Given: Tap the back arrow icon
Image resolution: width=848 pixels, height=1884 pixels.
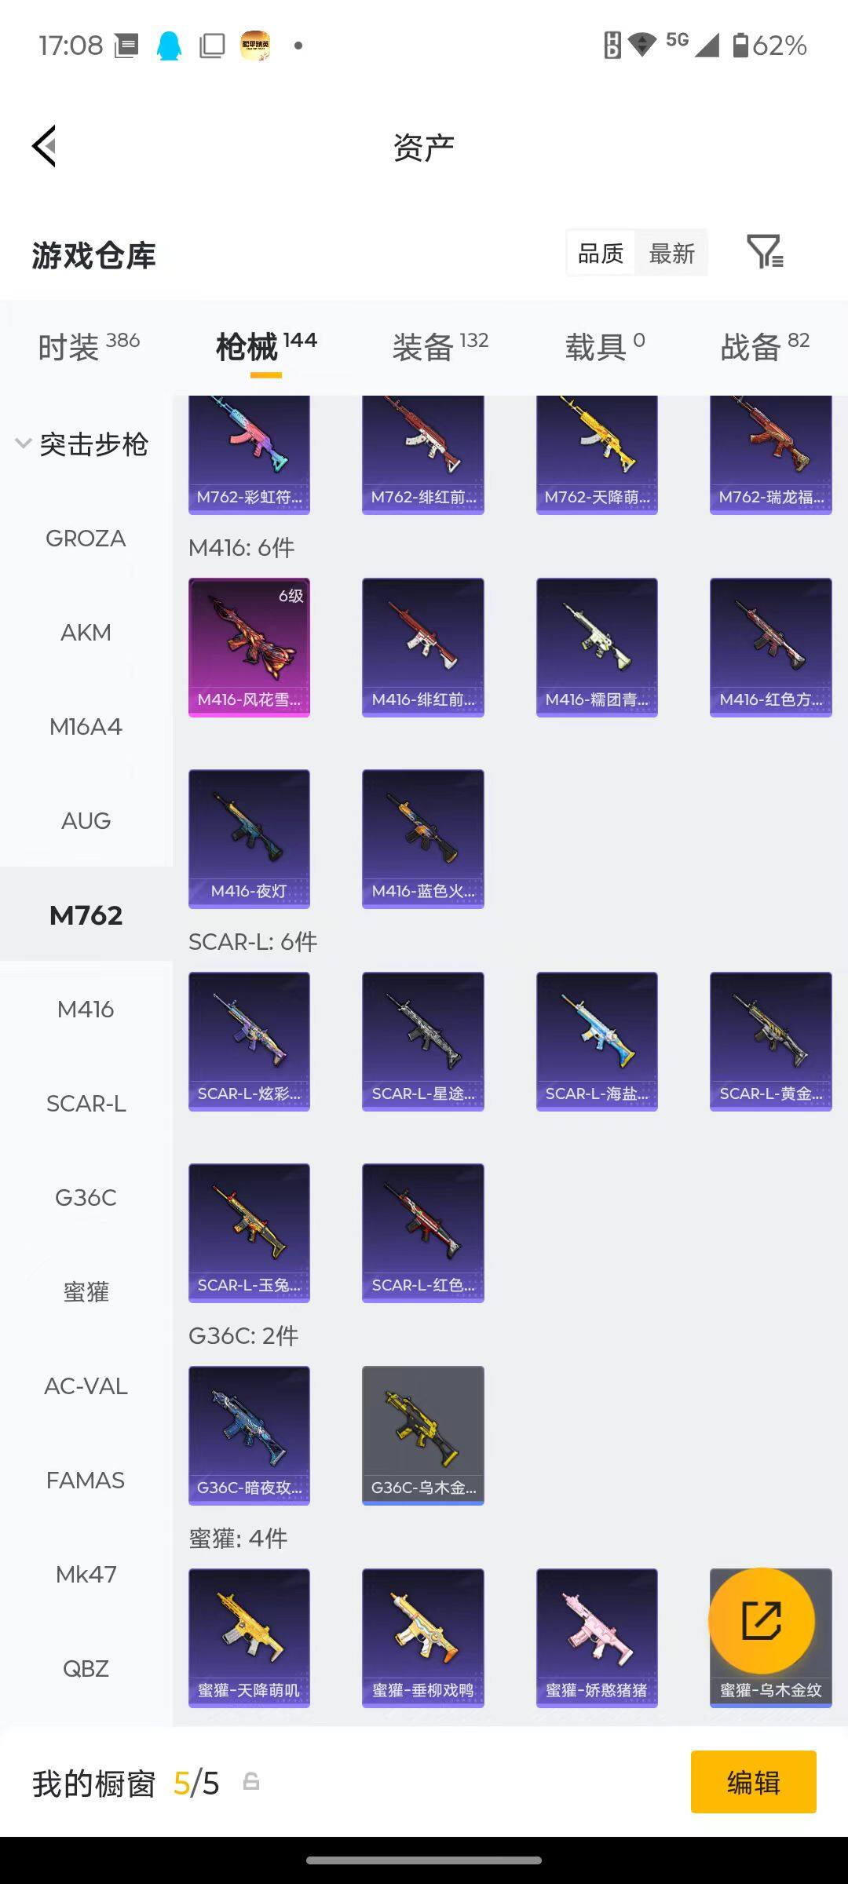Looking at the screenshot, I should click(44, 146).
